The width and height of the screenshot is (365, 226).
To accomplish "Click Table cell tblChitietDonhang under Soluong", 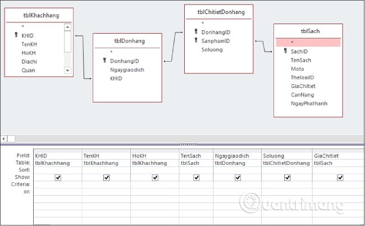I will point(287,163).
